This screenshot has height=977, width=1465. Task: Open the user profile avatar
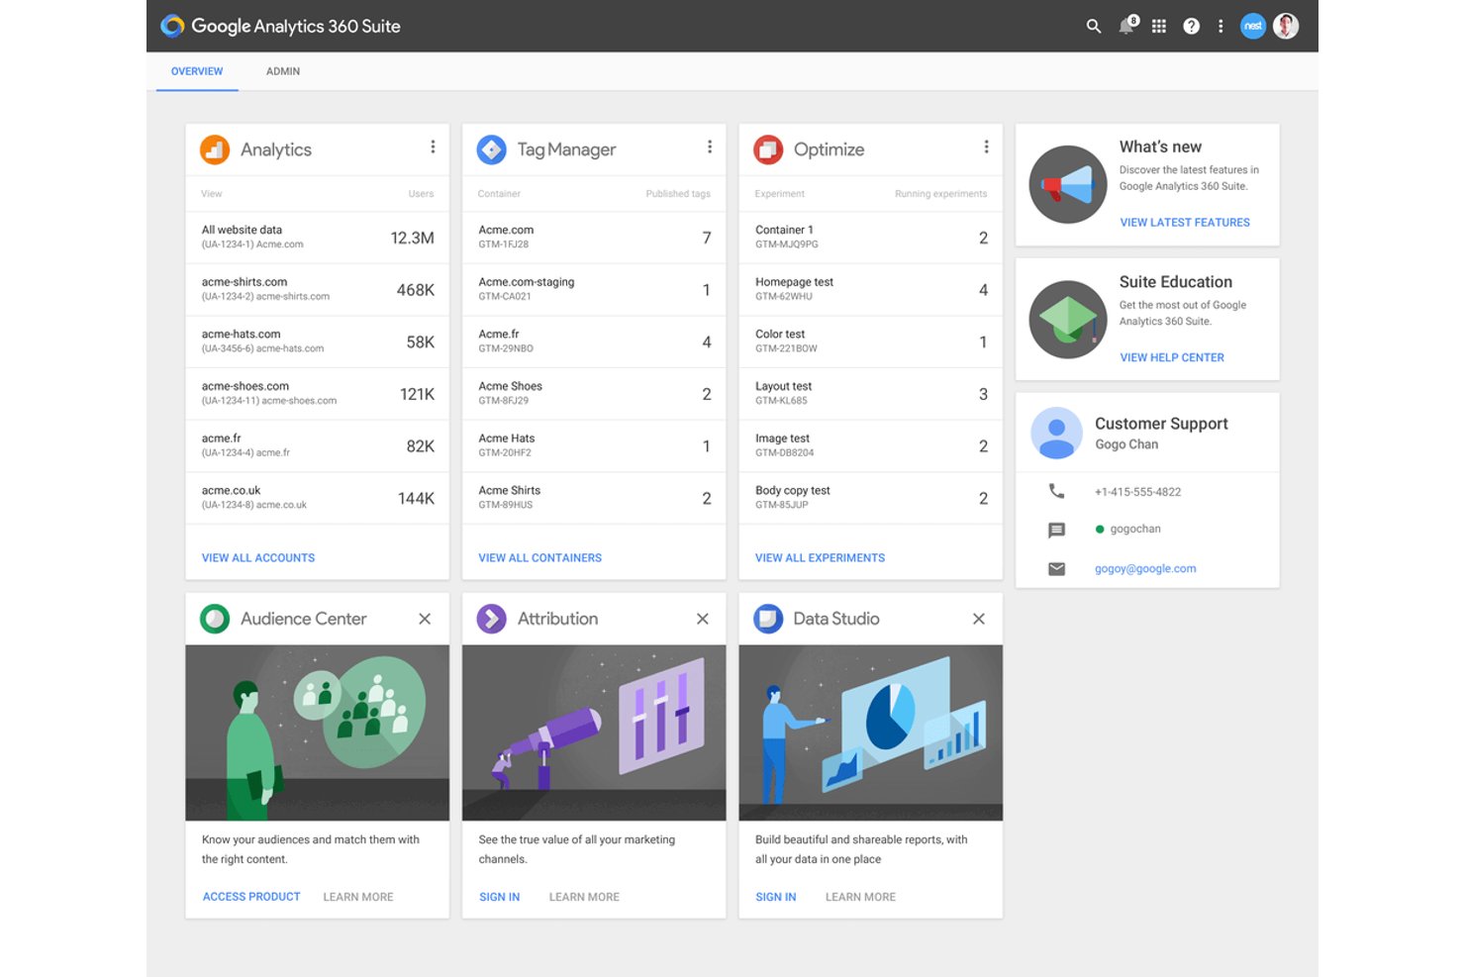click(x=1286, y=26)
